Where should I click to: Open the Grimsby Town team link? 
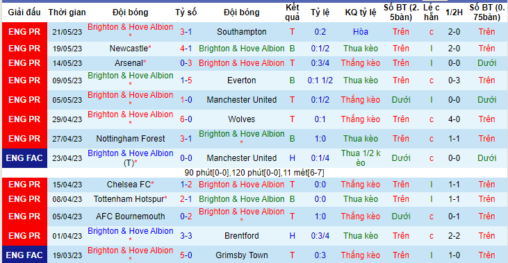[x=241, y=255]
